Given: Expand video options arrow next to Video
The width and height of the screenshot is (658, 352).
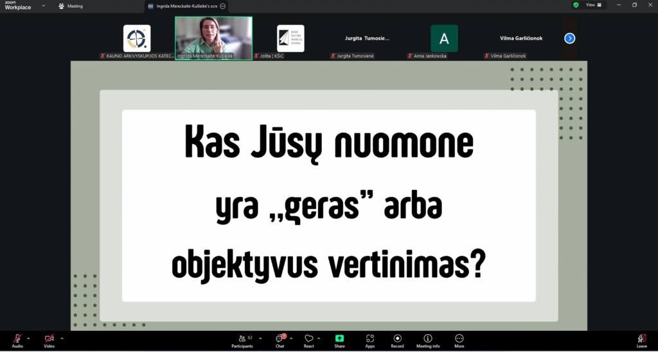Looking at the screenshot, I should click(62, 338).
